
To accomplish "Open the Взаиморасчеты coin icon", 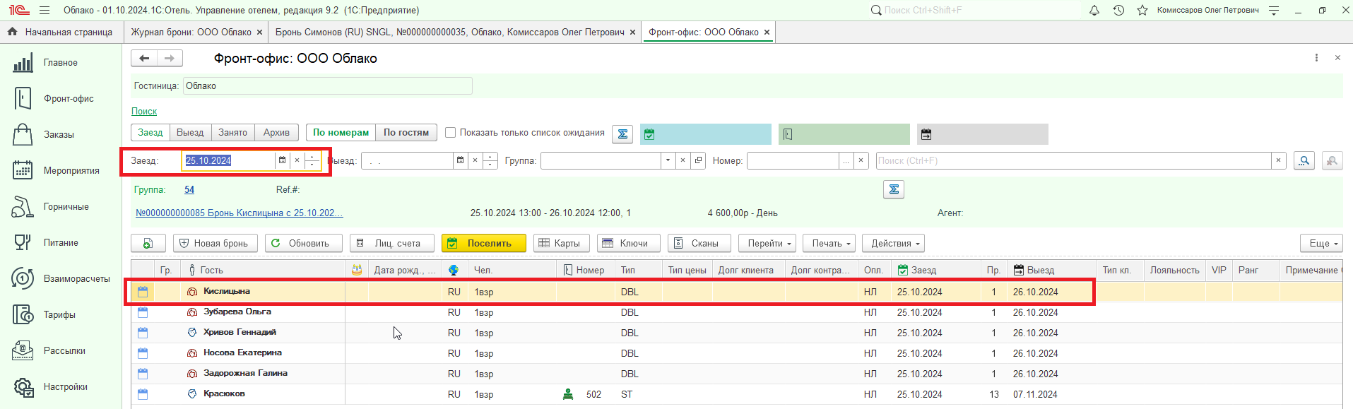I will coord(23,278).
